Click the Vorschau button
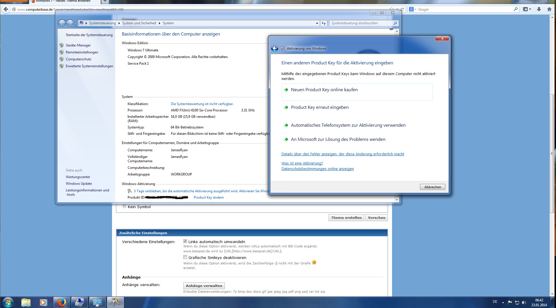Screen dimensions: 556x308 [376, 218]
